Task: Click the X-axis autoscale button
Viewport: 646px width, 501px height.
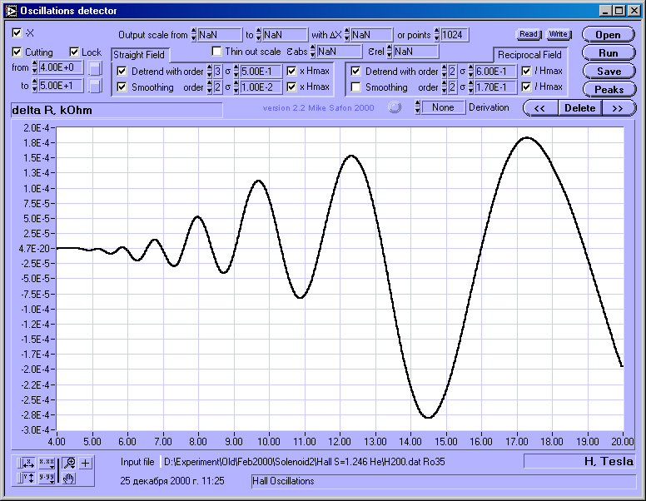Action: pos(28,463)
